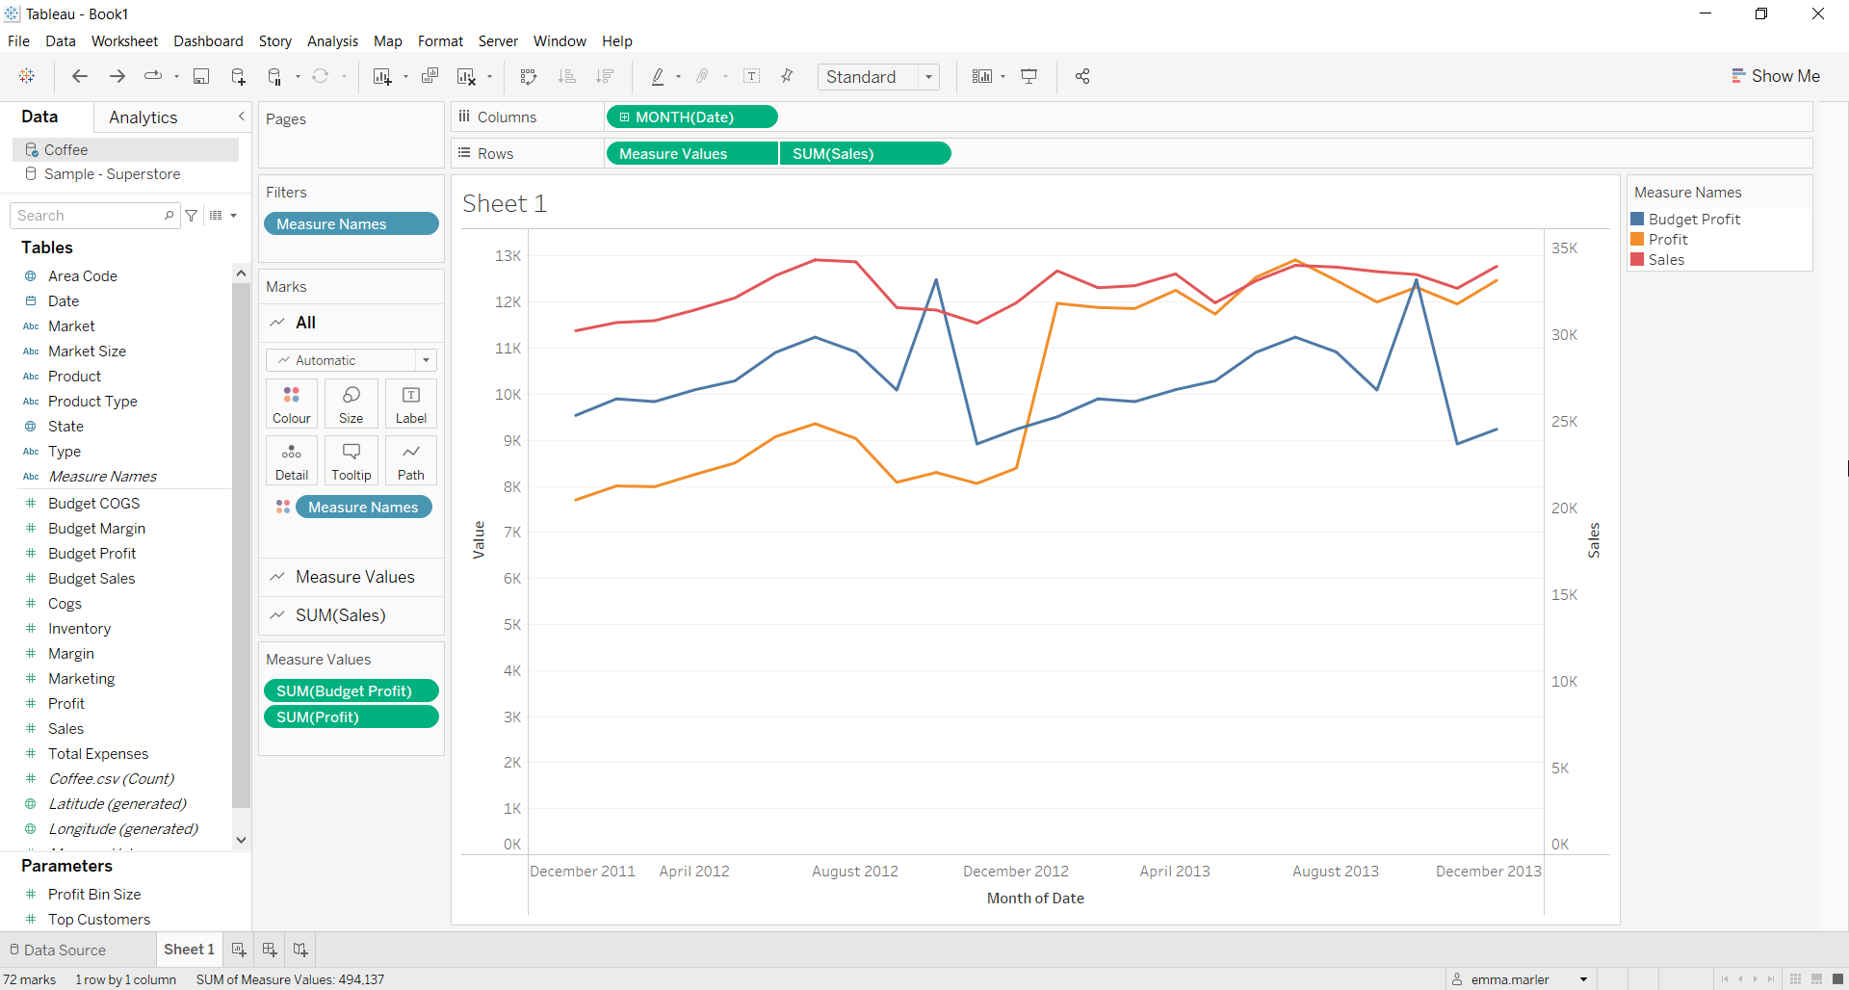This screenshot has width=1849, height=990.
Task: Click the Fix Axes pin icon
Action: (x=787, y=76)
